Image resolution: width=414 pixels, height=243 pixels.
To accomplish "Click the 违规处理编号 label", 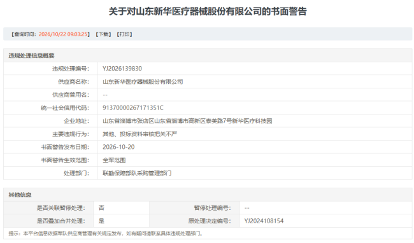I will 71,69.
